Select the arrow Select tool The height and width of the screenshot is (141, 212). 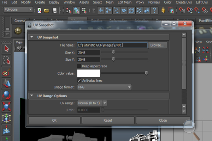6,49
